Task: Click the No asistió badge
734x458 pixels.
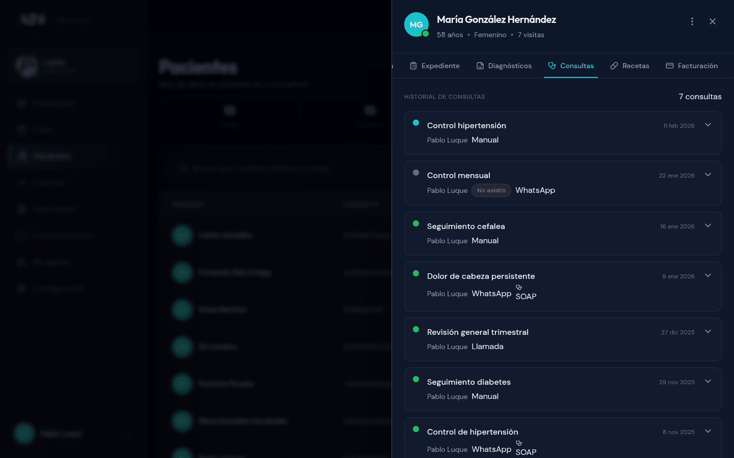Action: coord(491,190)
